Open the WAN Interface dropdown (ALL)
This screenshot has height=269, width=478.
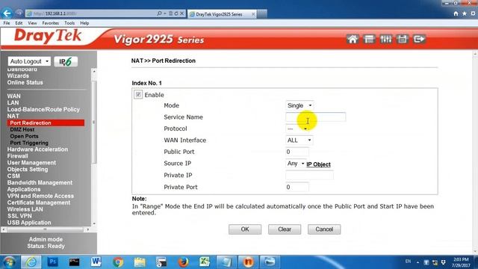click(299, 140)
